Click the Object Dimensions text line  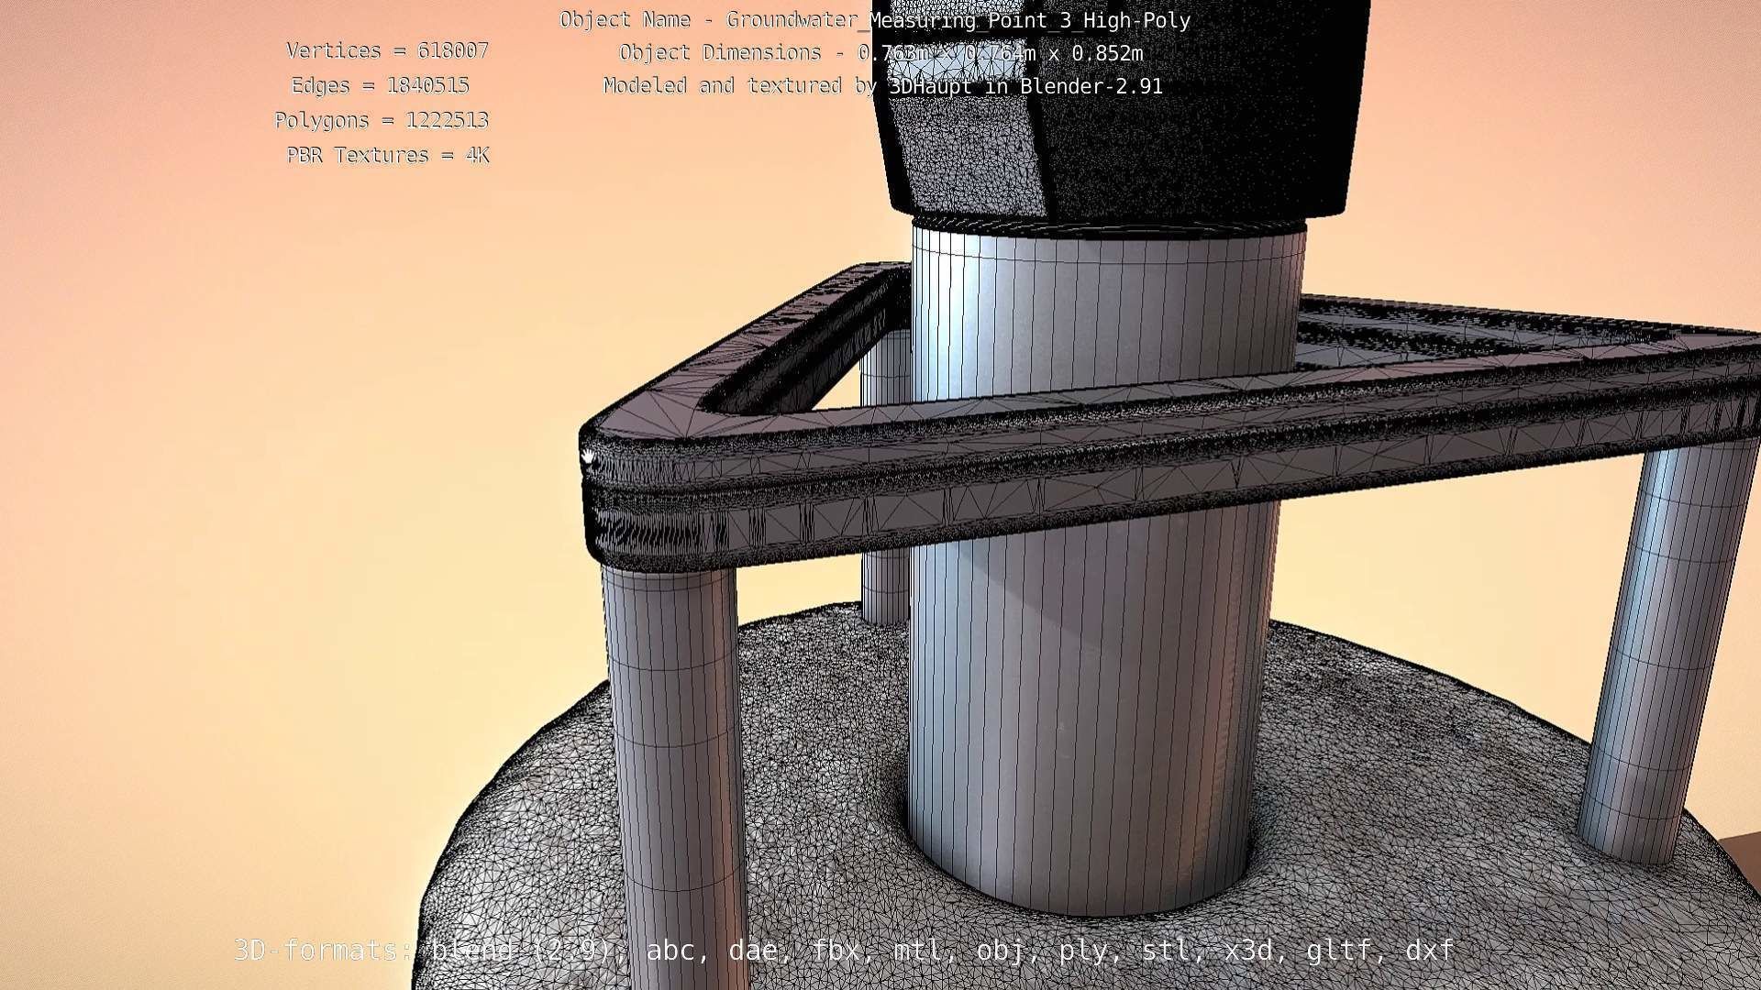pos(880,53)
